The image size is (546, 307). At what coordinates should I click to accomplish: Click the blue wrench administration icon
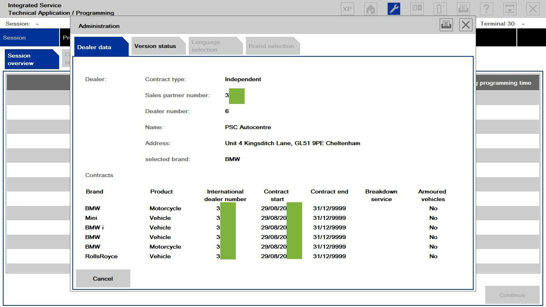point(394,9)
